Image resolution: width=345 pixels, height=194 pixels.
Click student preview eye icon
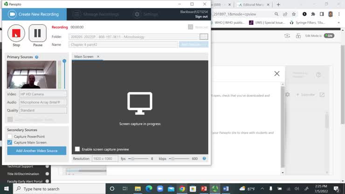pos(287,35)
